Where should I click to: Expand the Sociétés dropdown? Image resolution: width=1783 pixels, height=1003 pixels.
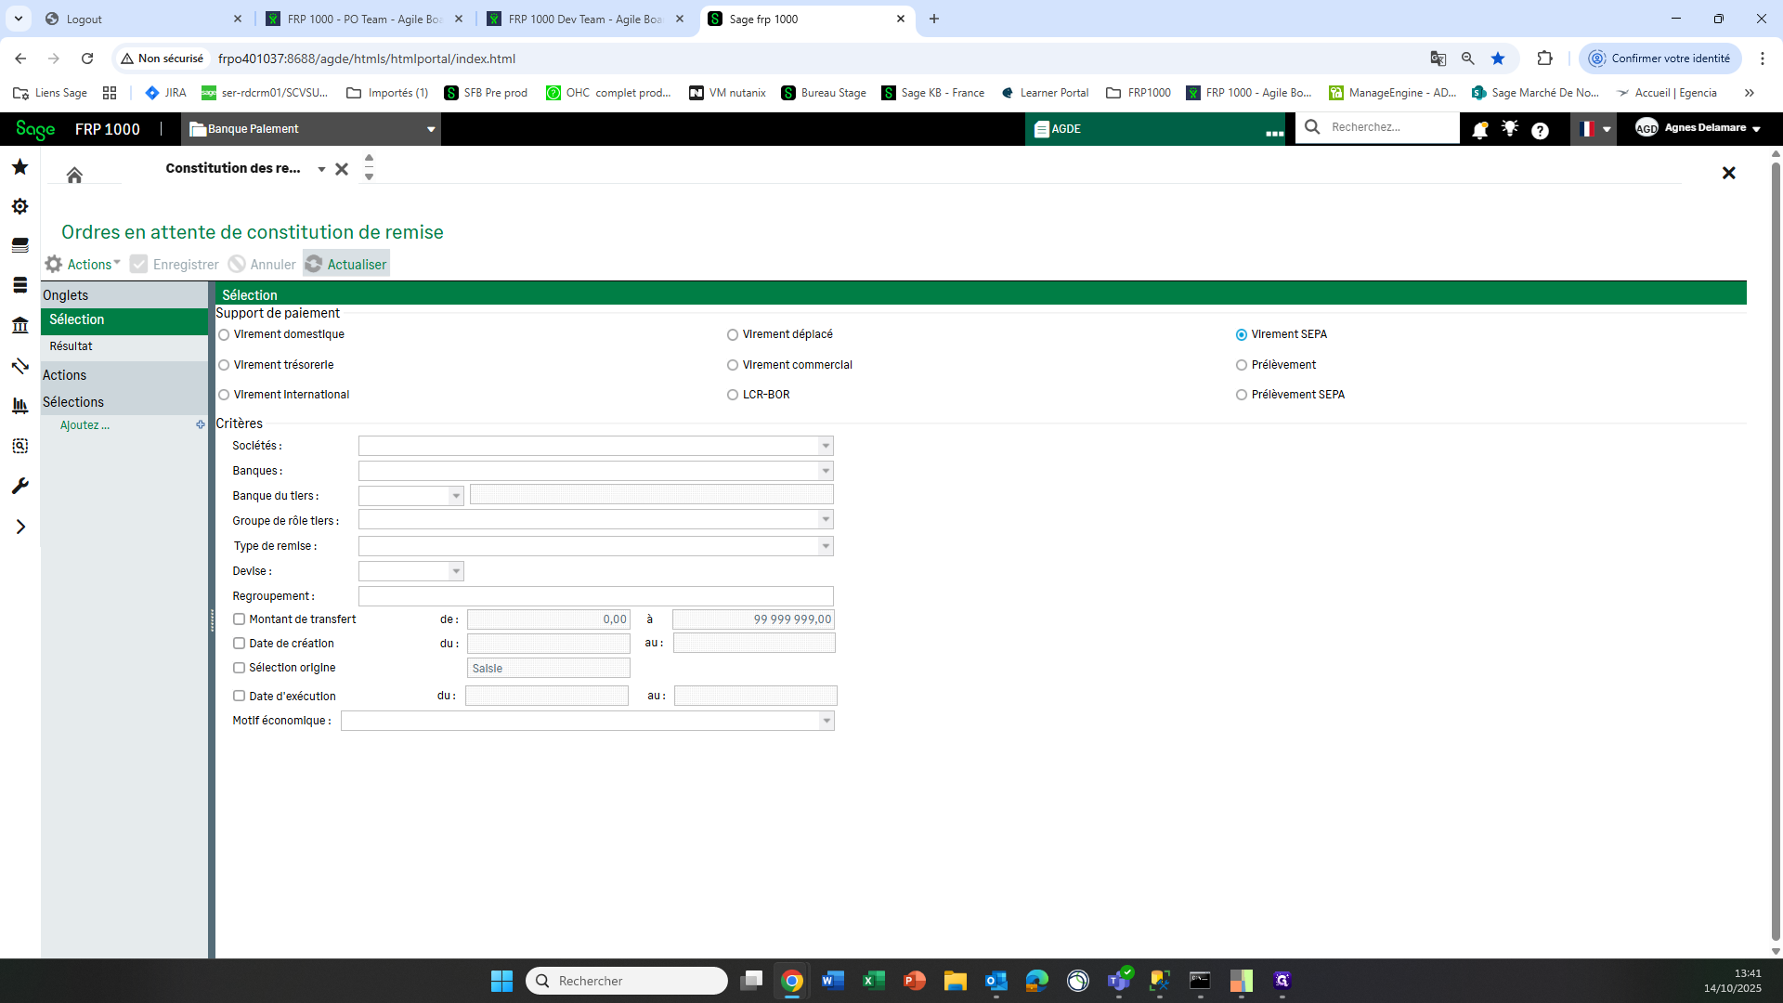tap(826, 446)
